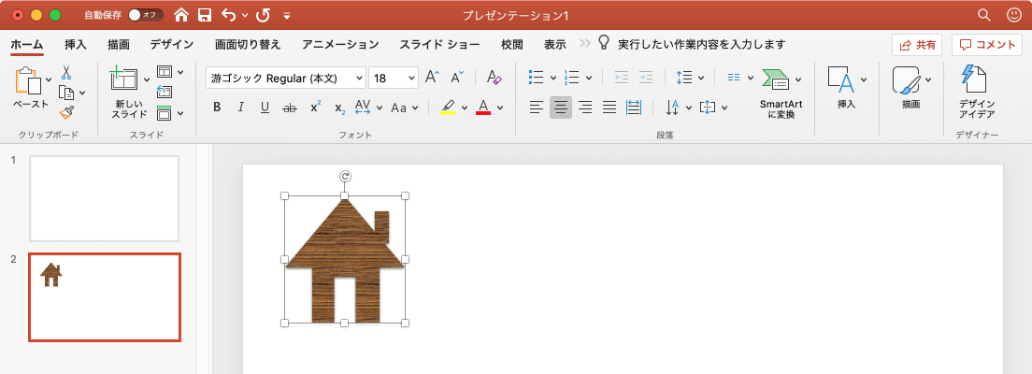Expand the New Slide dropdown arrow
Screen dimensions: 1032x374
pyautogui.click(x=147, y=80)
